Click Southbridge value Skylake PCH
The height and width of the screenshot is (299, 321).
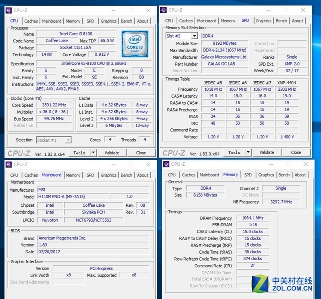[x=94, y=212]
